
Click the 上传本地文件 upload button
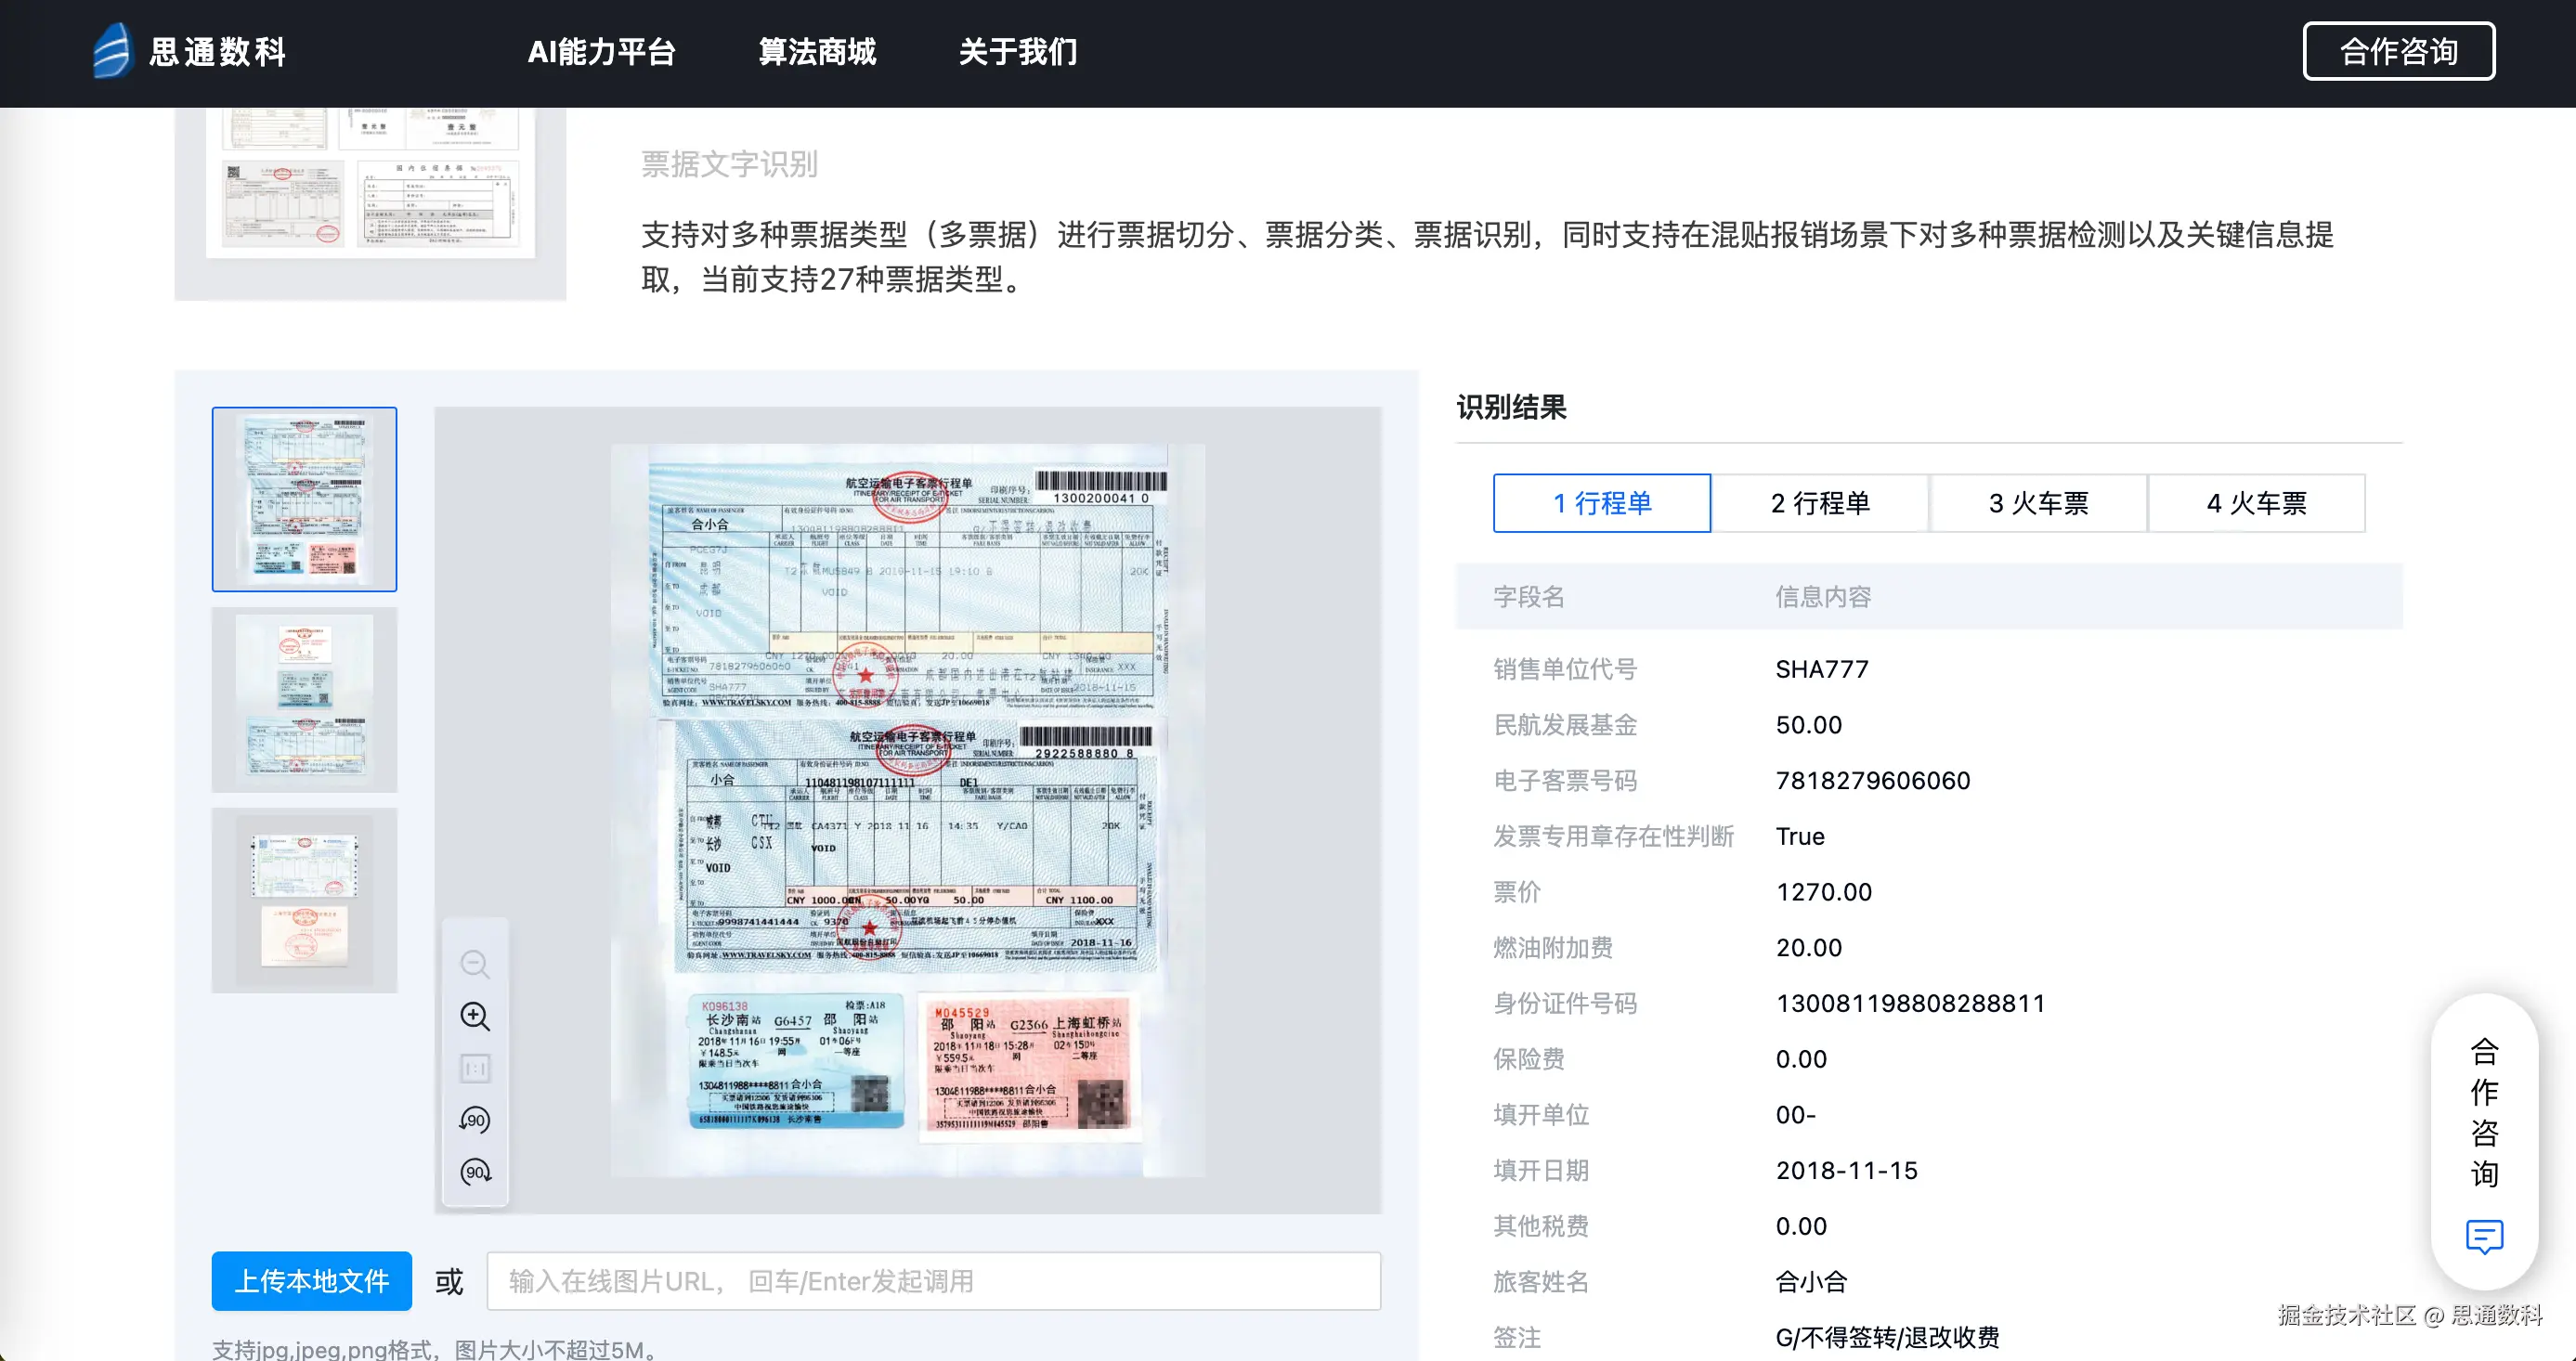(x=311, y=1281)
